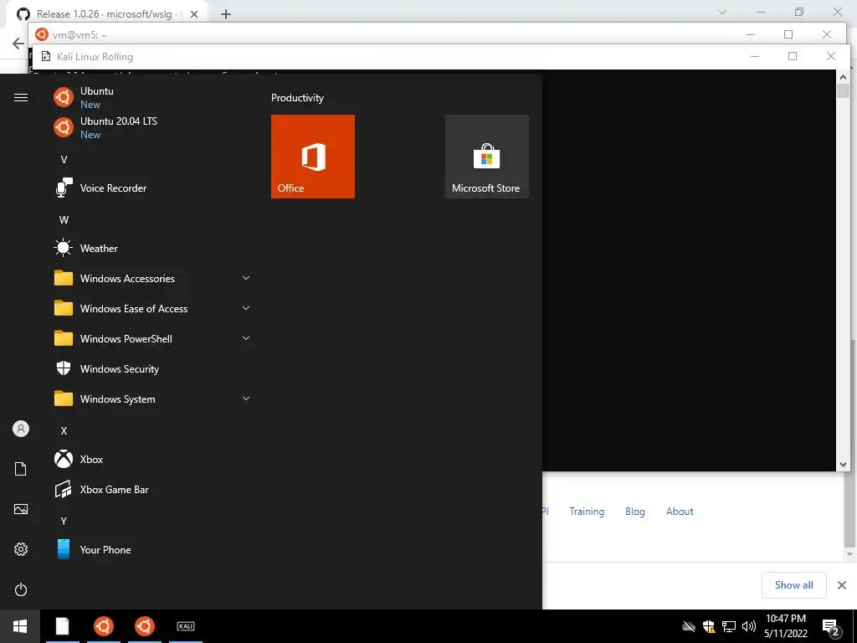The image size is (857, 643).
Task: Open browser tab search chevron
Action: tap(722, 12)
